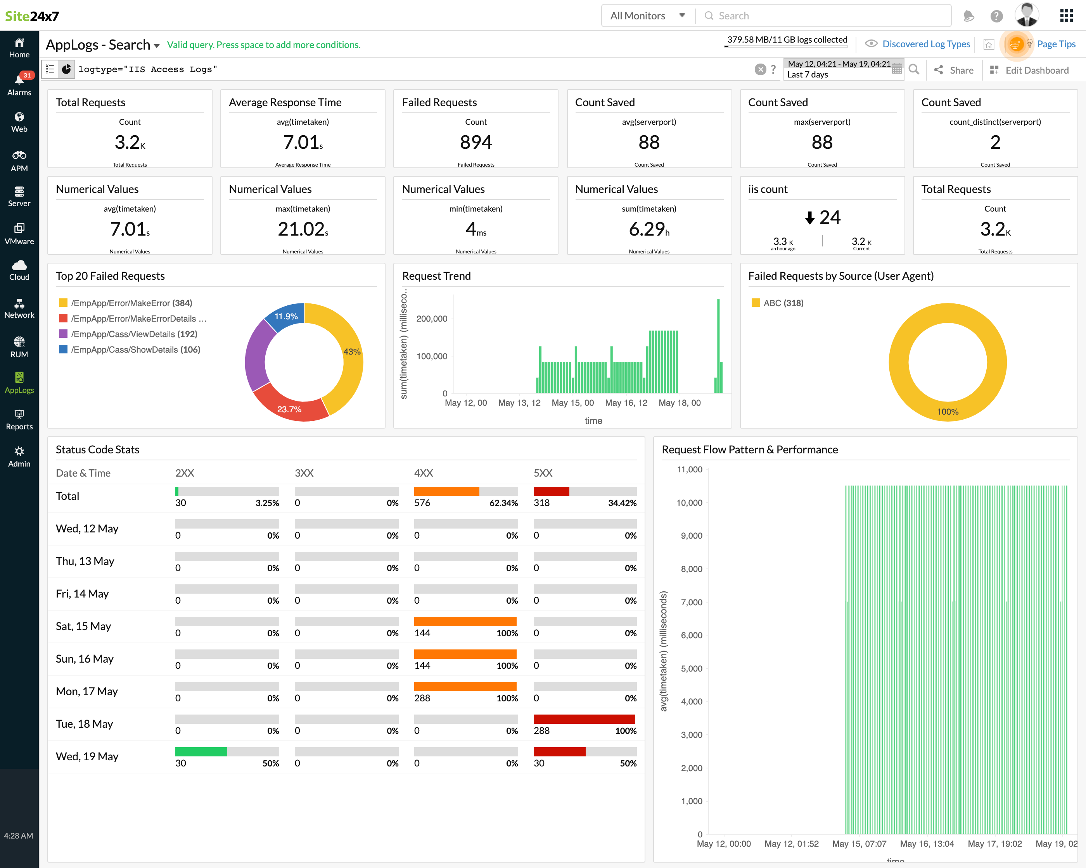
Task: Clear the query using the X icon
Action: pos(760,69)
